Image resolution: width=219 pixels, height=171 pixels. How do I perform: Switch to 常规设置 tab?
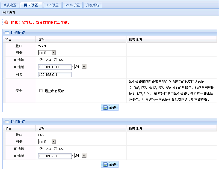pyautogui.click(x=10, y=5)
